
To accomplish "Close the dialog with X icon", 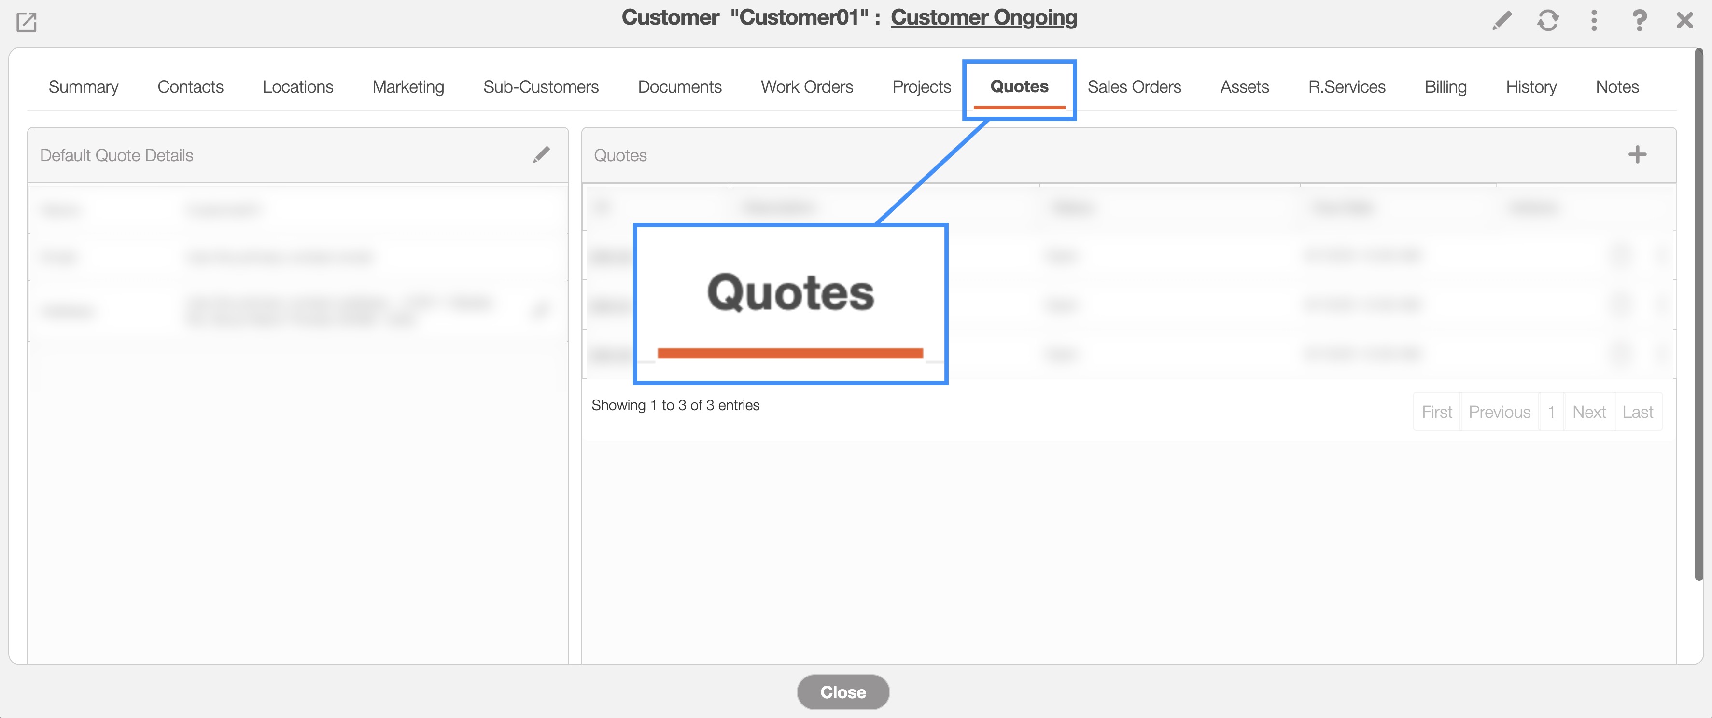I will (x=1684, y=21).
